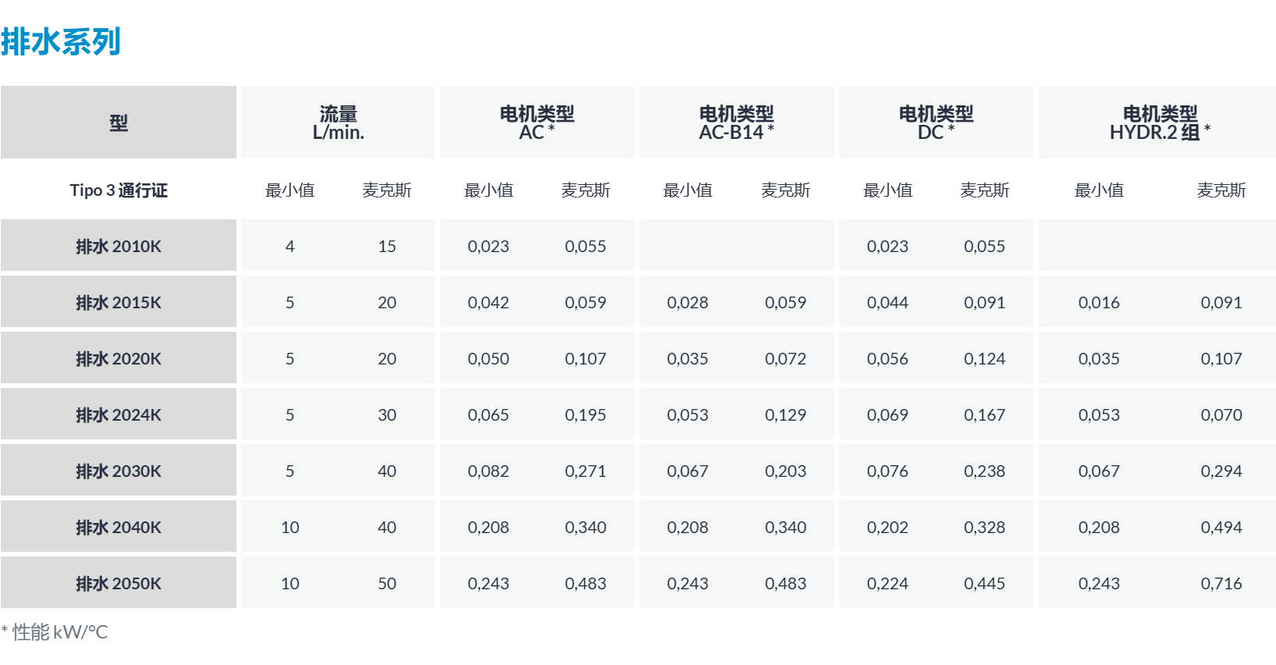Select the 排水 2040K row label
Image resolution: width=1276 pixels, height=665 pixels.
pyautogui.click(x=119, y=527)
